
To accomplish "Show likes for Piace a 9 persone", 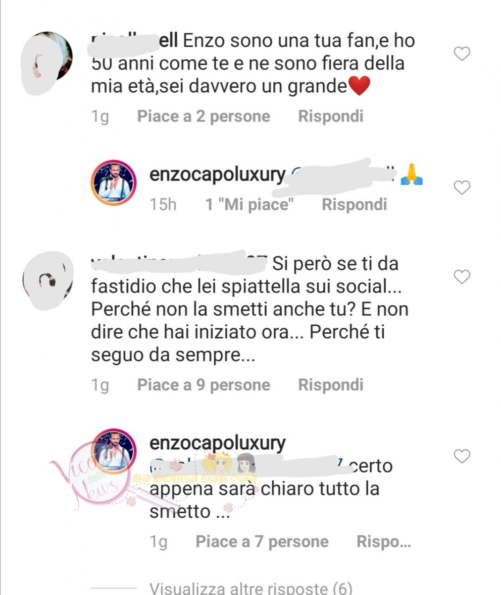I will click(203, 385).
